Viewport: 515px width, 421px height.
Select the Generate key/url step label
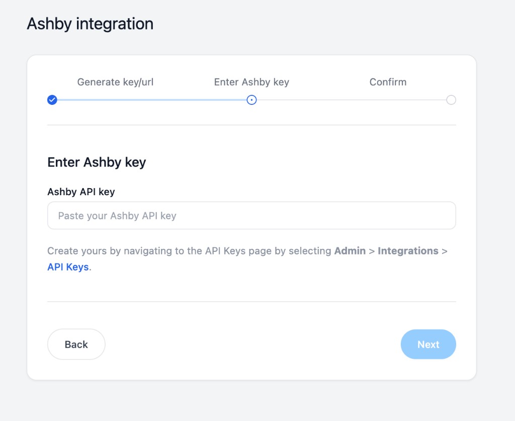click(x=115, y=82)
